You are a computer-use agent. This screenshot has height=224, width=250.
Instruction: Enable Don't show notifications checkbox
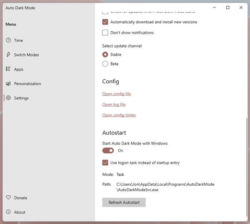point(105,33)
